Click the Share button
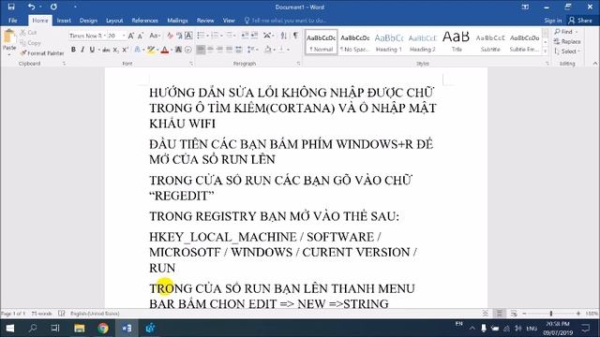The image size is (600, 337). point(580,21)
